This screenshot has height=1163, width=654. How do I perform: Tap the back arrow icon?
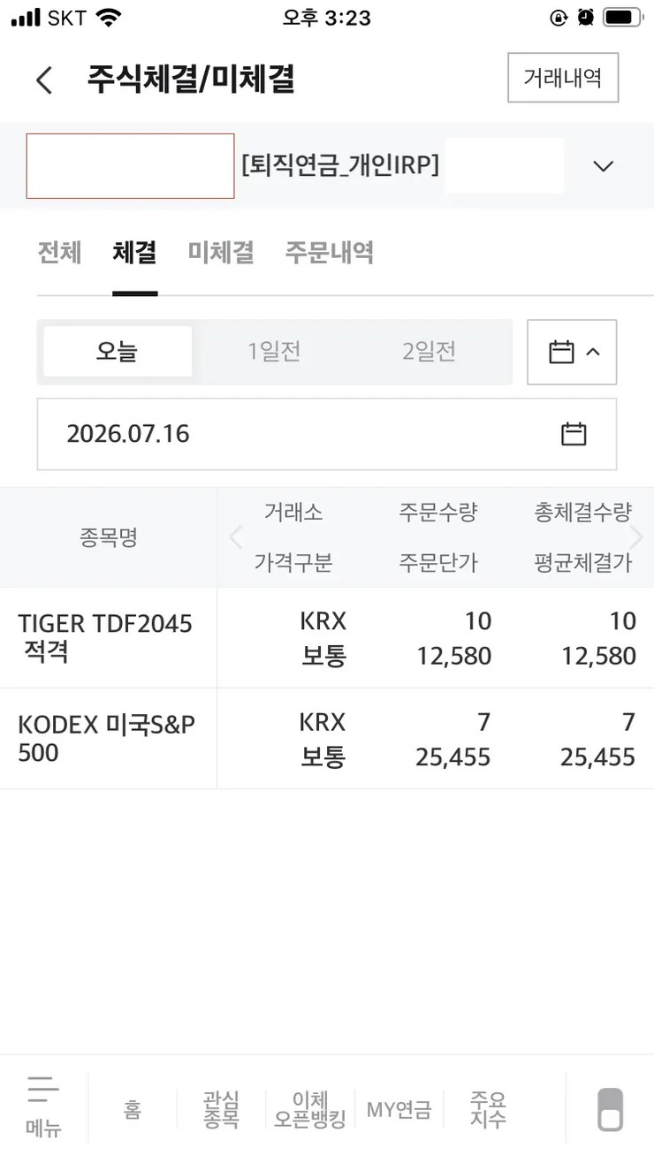(44, 80)
